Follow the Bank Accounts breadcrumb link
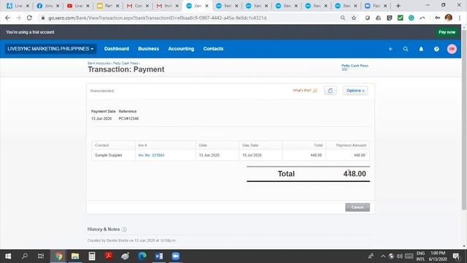The image size is (467, 263). click(99, 64)
